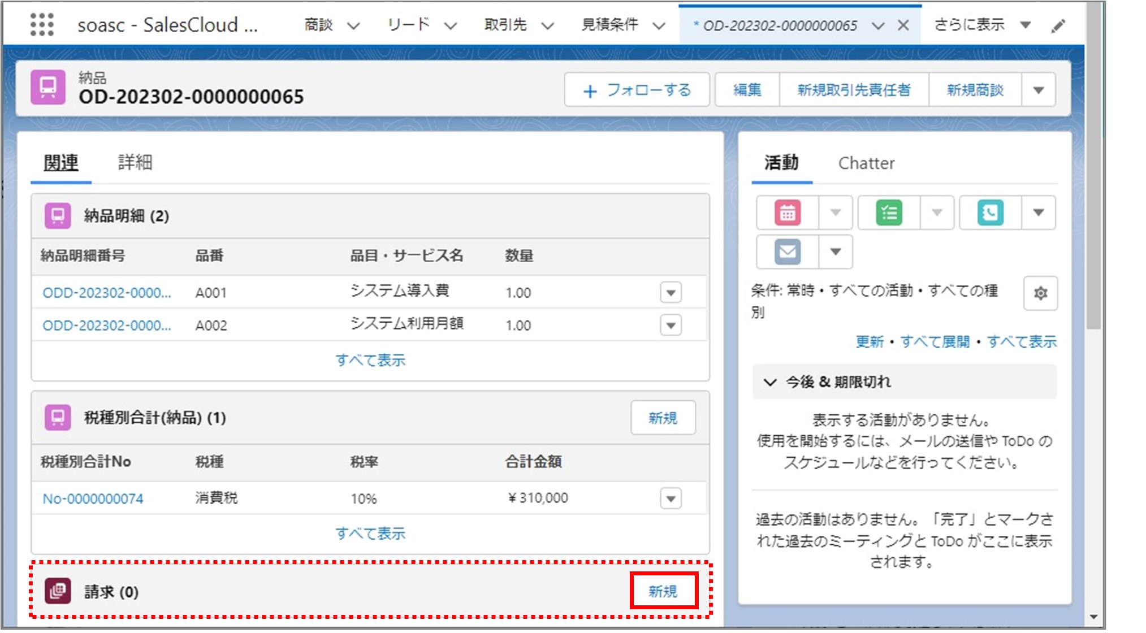Switch to 関連 tab

pos(61,163)
